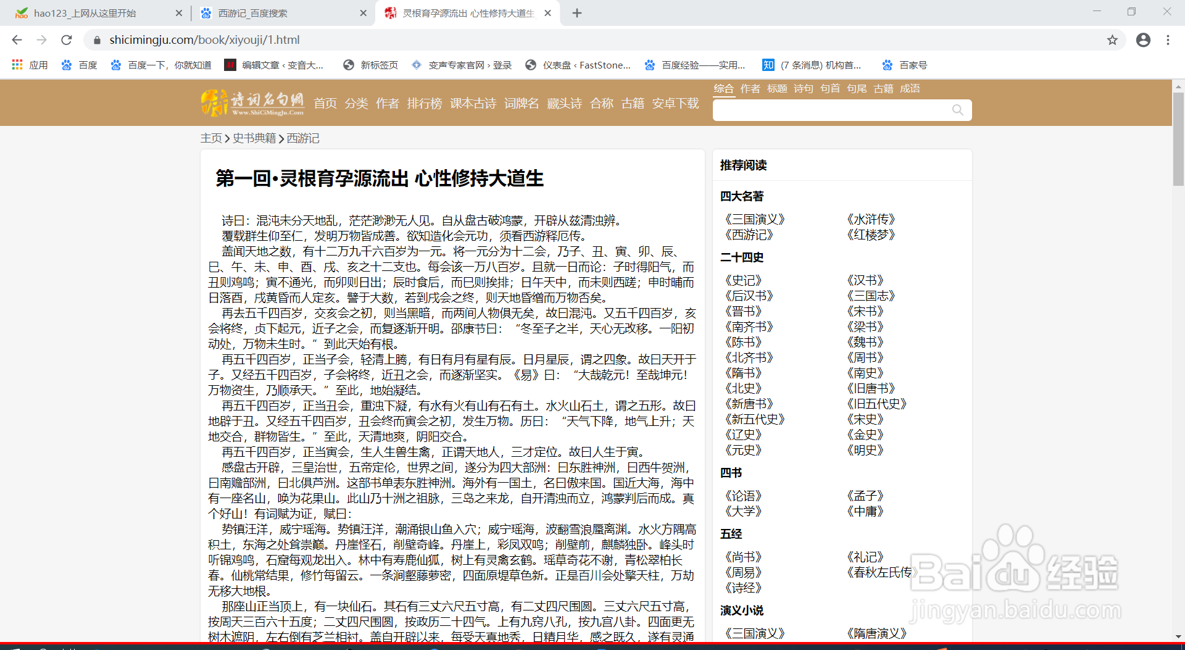Open 排行榜 navigation item
Viewport: 1185px width, 650px height.
(425, 103)
